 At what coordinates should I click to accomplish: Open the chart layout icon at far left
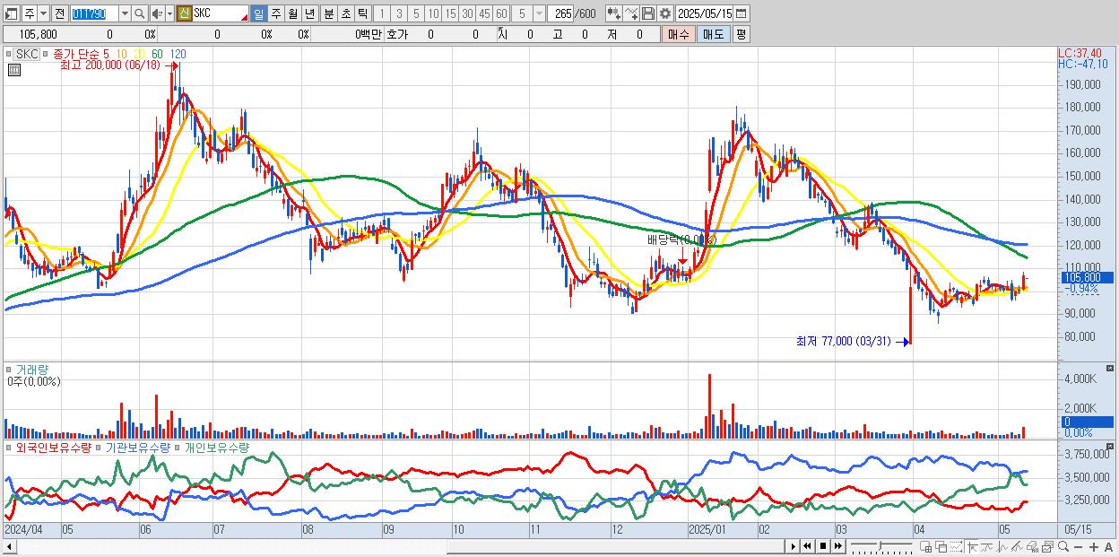(x=12, y=13)
